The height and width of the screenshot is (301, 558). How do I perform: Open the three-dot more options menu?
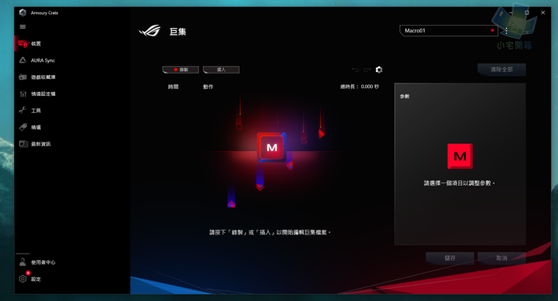(506, 31)
